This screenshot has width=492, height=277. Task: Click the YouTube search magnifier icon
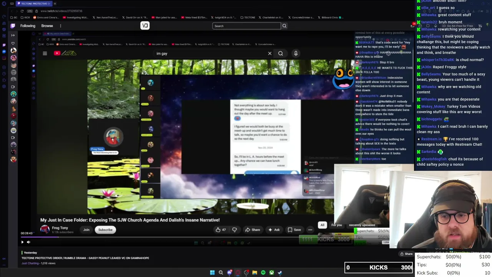point(281,53)
